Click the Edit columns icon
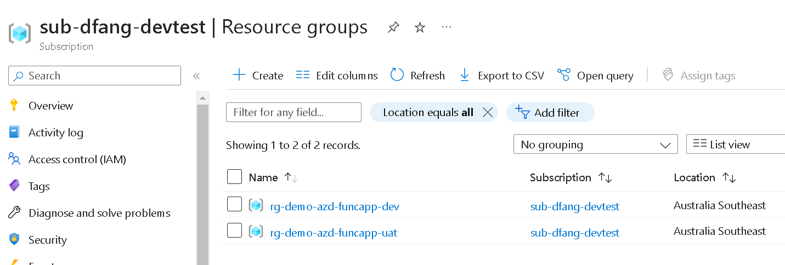Image resolution: width=785 pixels, height=265 pixels. pyautogui.click(x=303, y=75)
